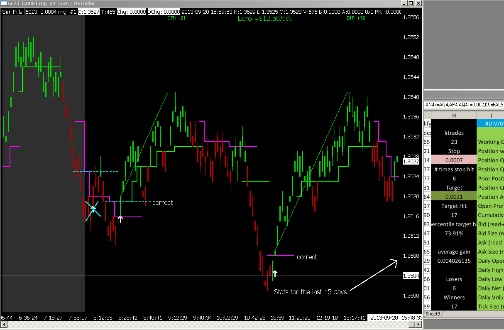Select the C:1.3527 close value in header
This screenshot has width=504, height=330.
(x=89, y=12)
